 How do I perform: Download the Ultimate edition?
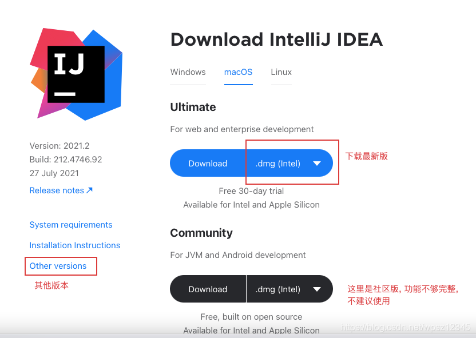coord(208,163)
